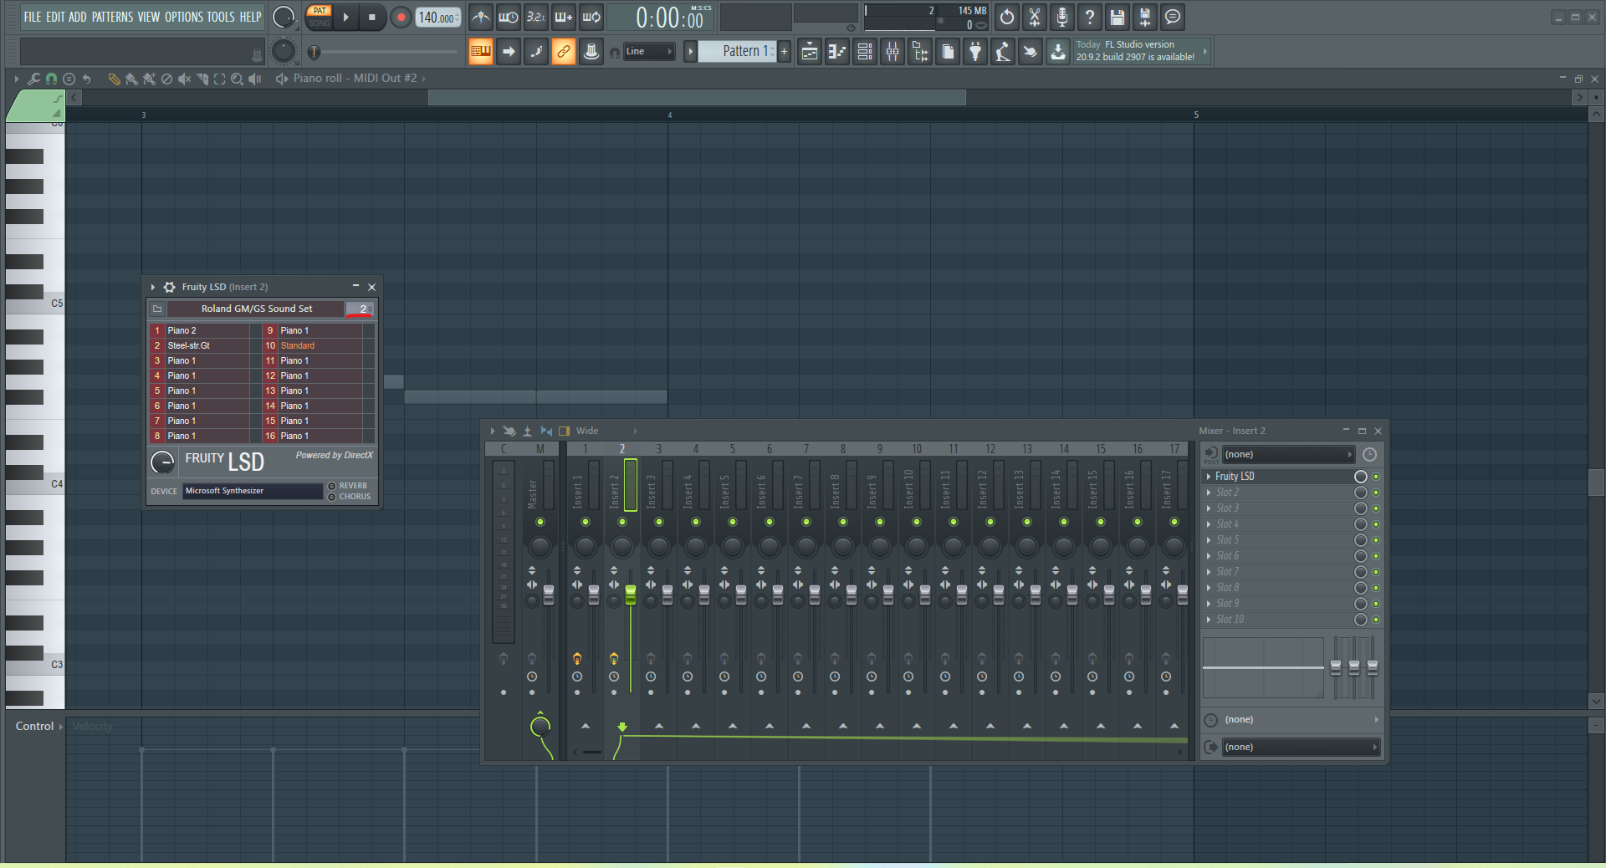Click the Insert 2 volume fader
Screen dimensions: 1606x868
click(631, 595)
